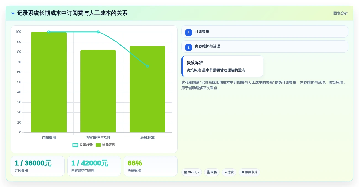The height and width of the screenshot is (187, 359).
Task: Select list item 2 内容维护与治理
Action: [265, 47]
